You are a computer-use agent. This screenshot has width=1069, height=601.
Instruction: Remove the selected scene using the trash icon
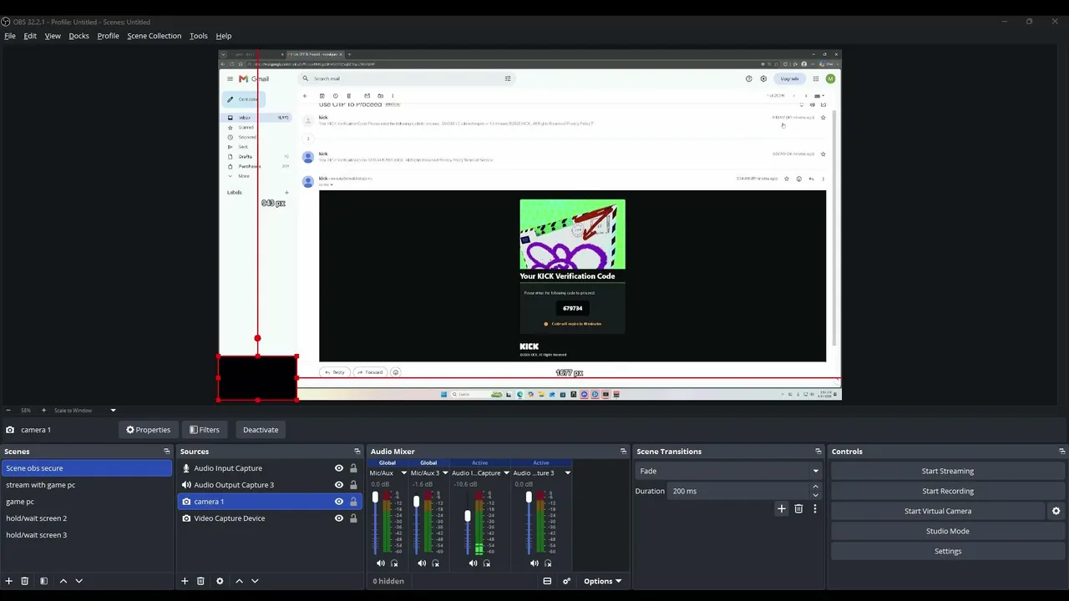[25, 581]
